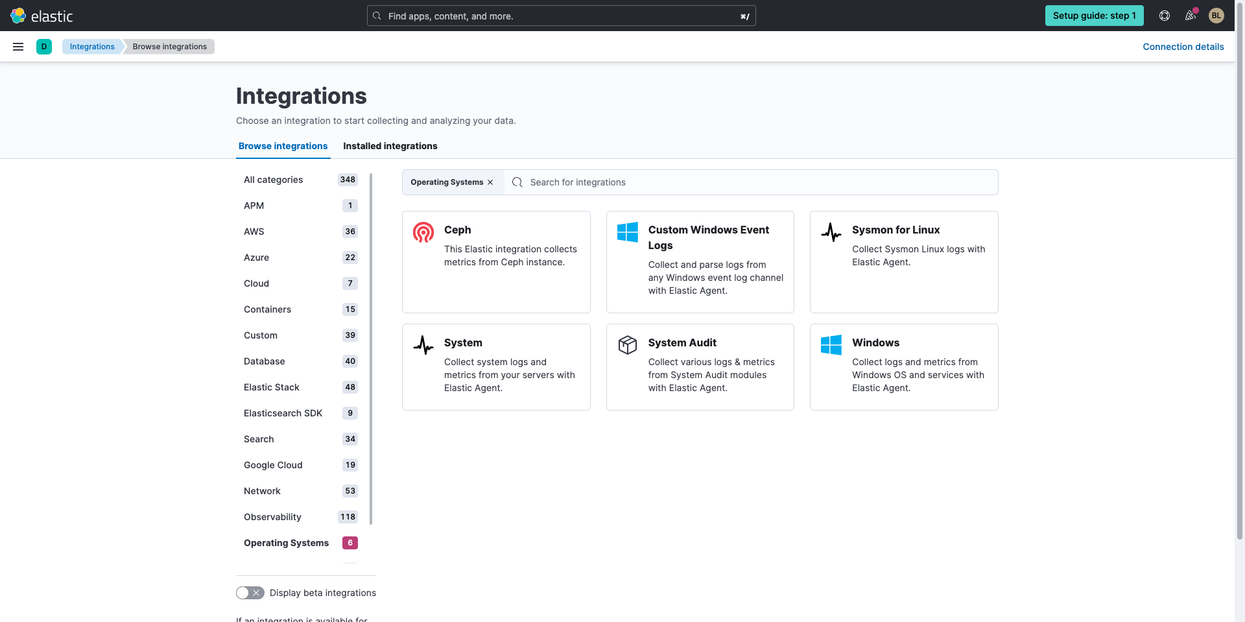Open Windows integration card title
The height and width of the screenshot is (622, 1245).
click(875, 342)
